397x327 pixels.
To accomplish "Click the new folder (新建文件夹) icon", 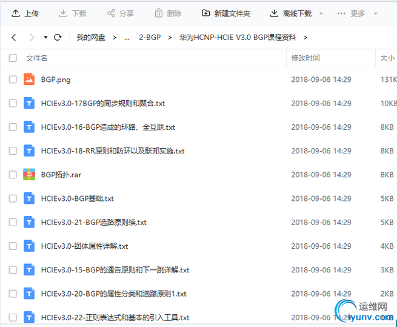I will coord(206,13).
